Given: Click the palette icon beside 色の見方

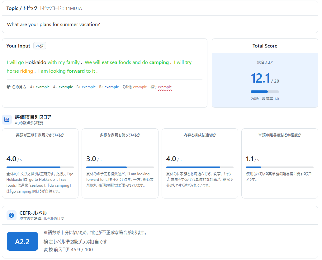Looking at the screenshot, I should click(8, 87).
